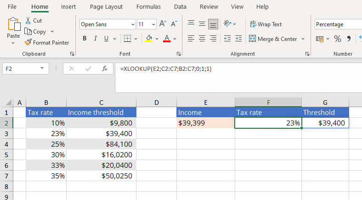Cancel formula entry with X
This screenshot has height=200, width=362.
pos(72,69)
